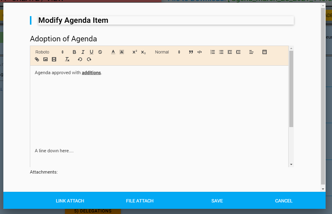
Task: Open the Normal heading size dropdown
Action: (168, 52)
